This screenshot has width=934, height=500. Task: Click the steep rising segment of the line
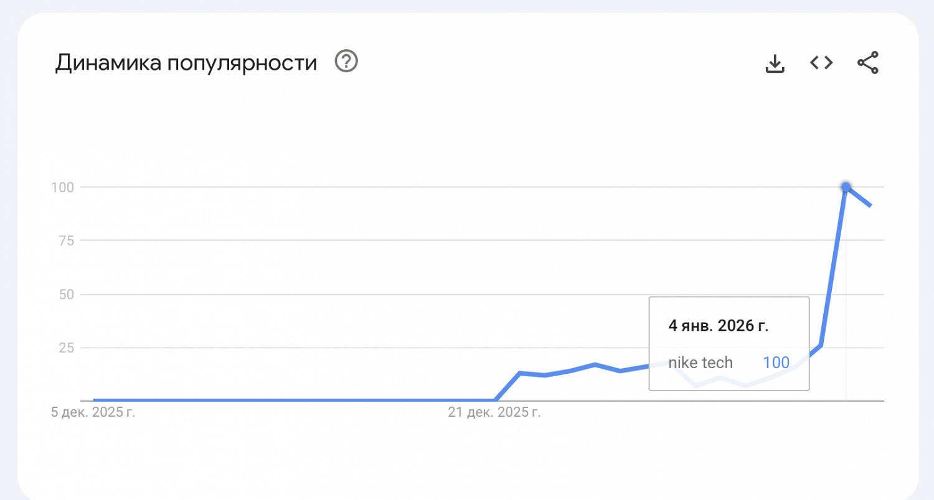(833, 267)
